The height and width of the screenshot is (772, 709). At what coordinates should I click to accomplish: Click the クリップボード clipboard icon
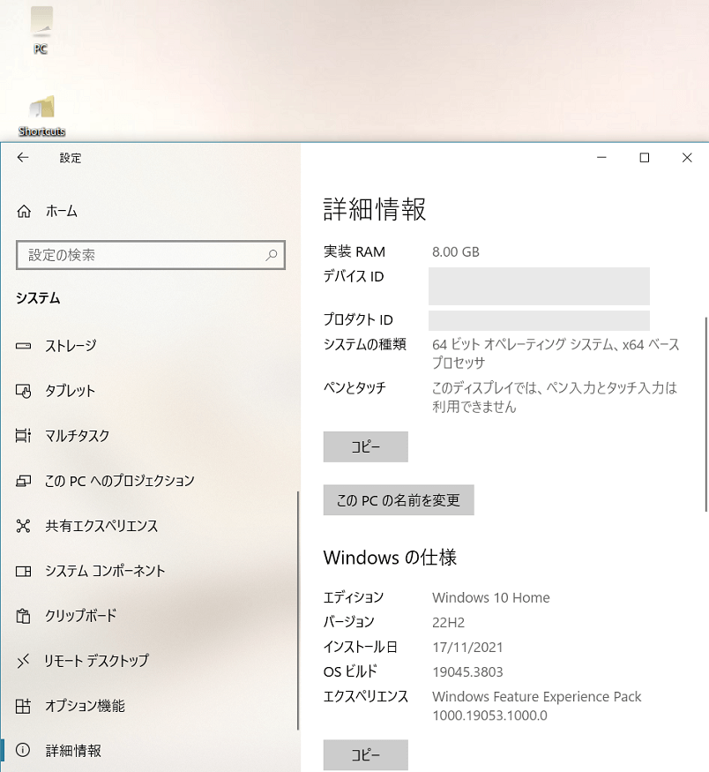(x=23, y=616)
